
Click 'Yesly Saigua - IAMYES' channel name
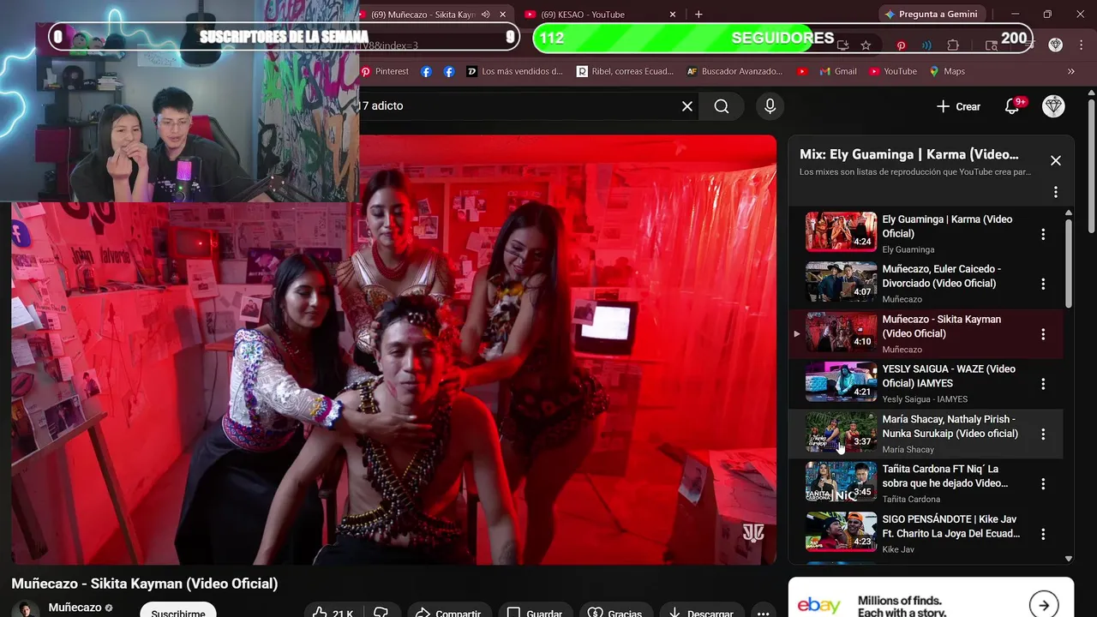[925, 399]
